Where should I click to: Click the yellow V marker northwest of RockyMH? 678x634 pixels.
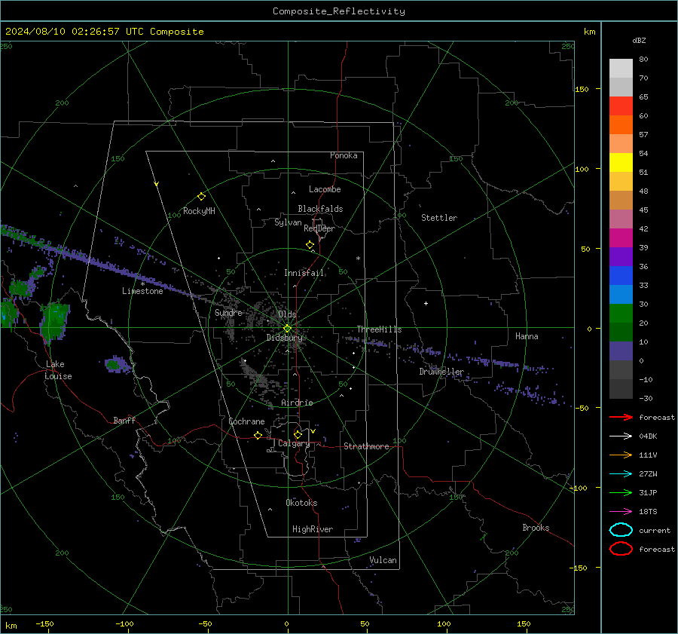[x=157, y=184]
